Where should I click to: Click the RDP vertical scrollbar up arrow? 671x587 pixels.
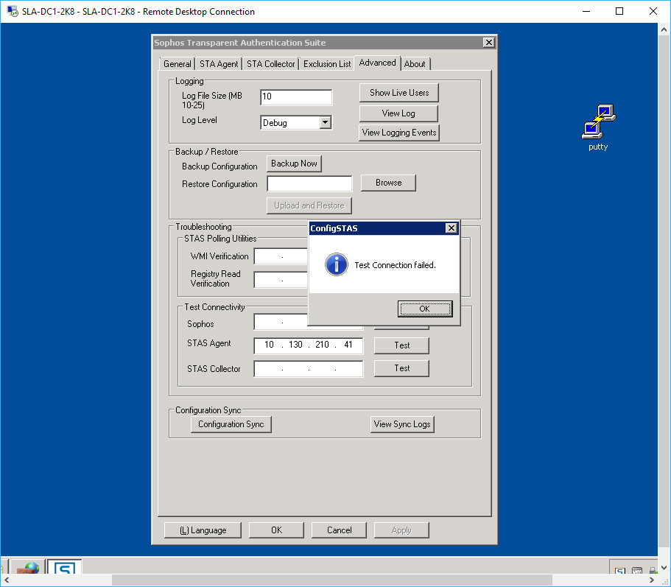[x=664, y=29]
